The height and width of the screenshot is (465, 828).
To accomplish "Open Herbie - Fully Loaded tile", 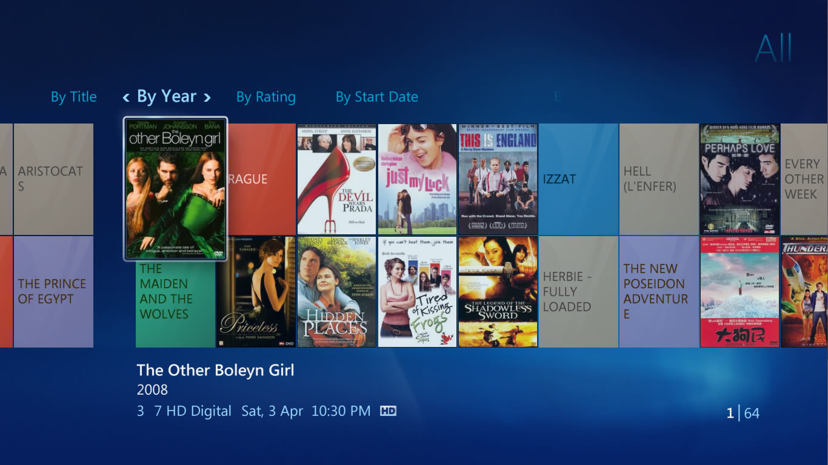I will (x=578, y=291).
